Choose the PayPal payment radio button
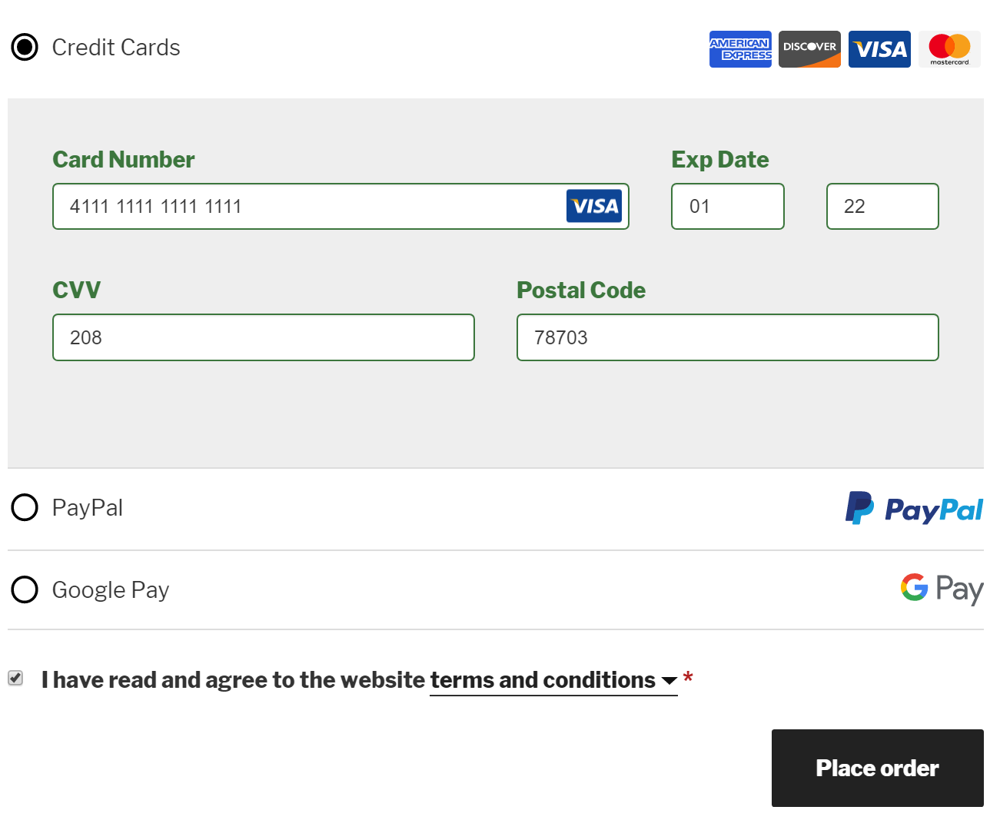The height and width of the screenshot is (820, 1000). [25, 507]
